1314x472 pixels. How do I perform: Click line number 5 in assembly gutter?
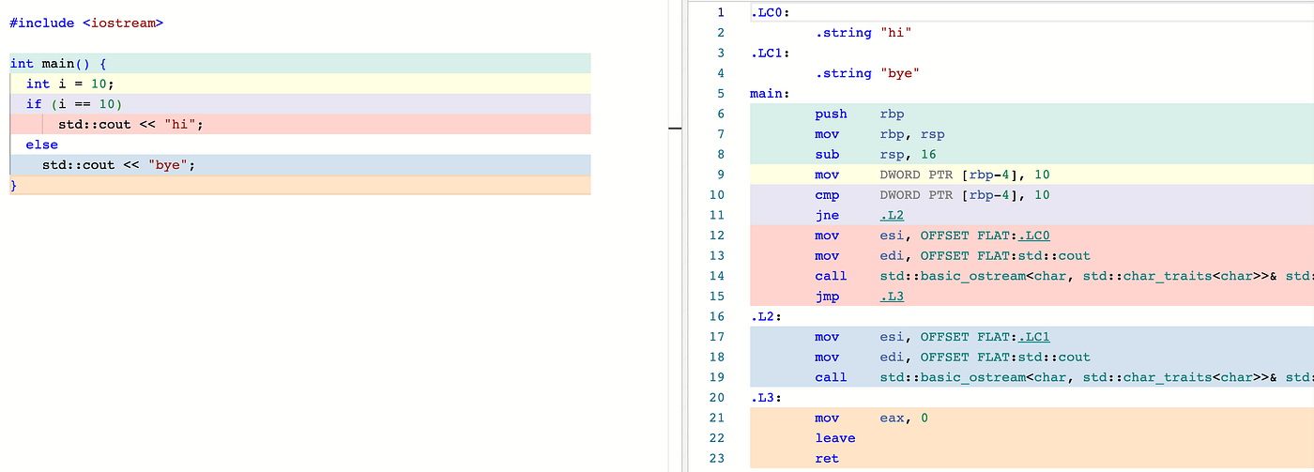(721, 94)
